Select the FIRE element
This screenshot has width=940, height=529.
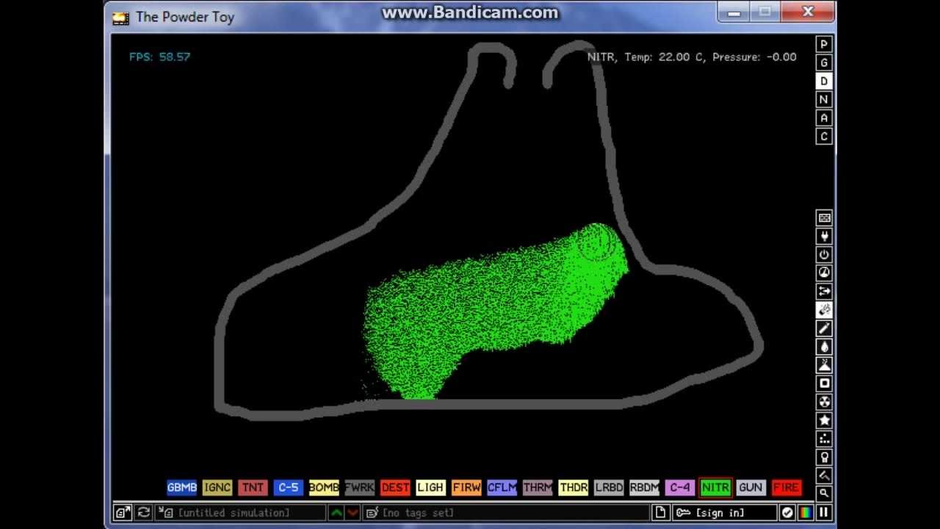[x=787, y=487]
